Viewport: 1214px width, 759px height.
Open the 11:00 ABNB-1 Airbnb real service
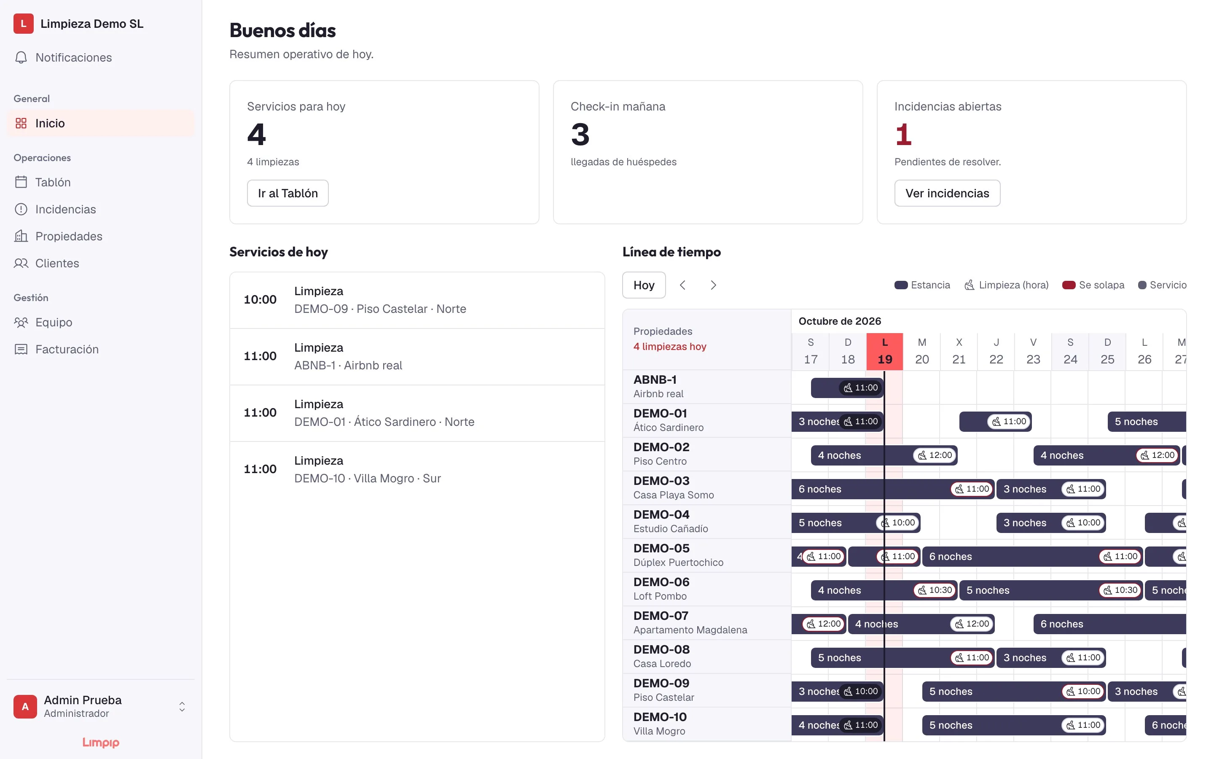point(417,357)
